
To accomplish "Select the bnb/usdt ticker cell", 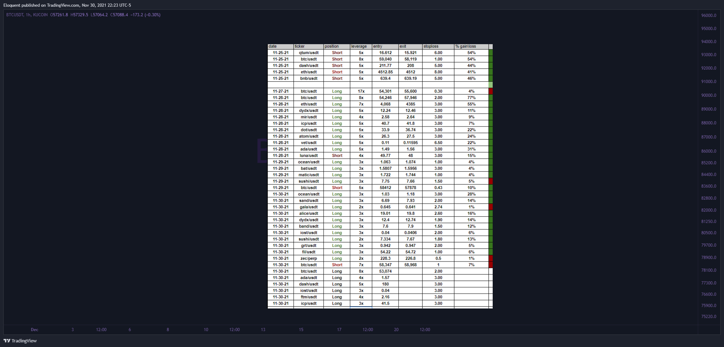I will pos(308,78).
